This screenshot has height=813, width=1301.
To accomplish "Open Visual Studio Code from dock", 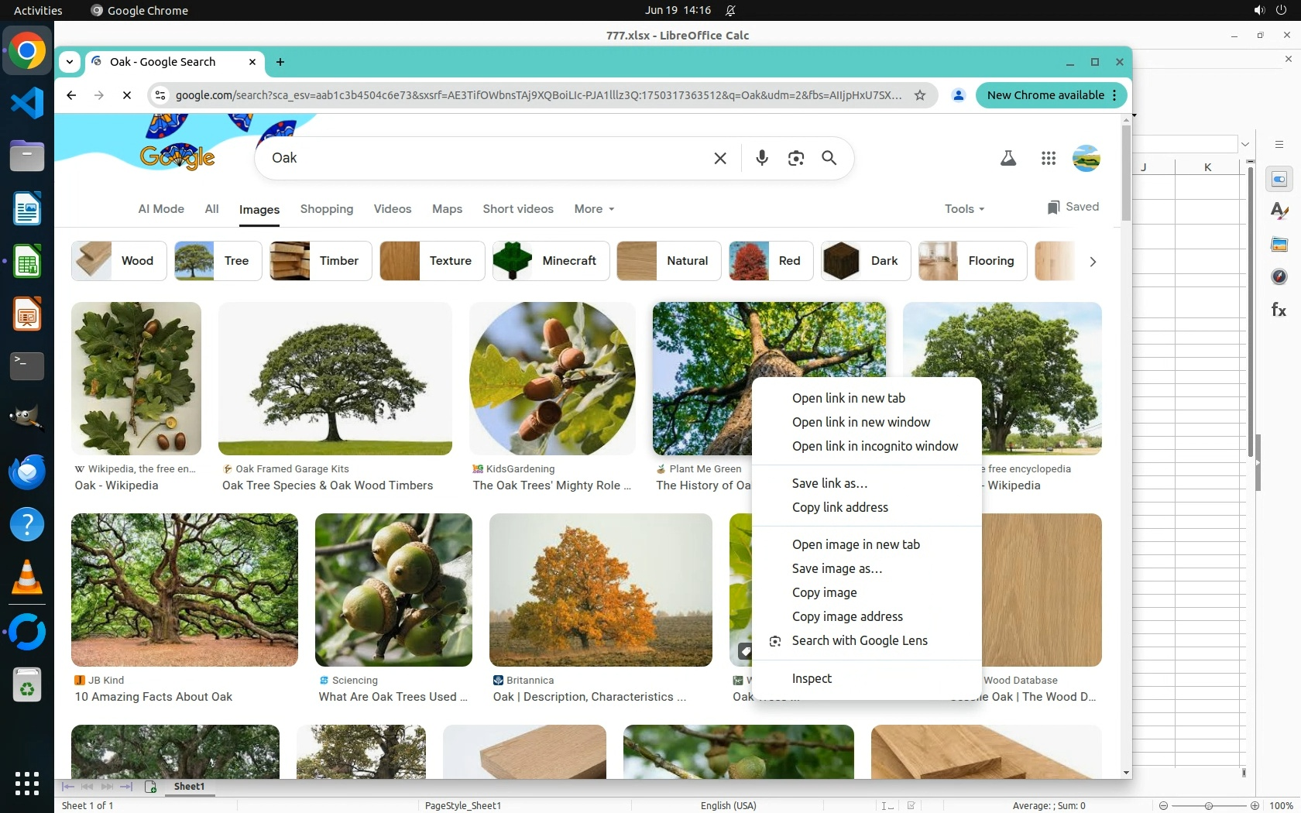I will click(x=27, y=103).
